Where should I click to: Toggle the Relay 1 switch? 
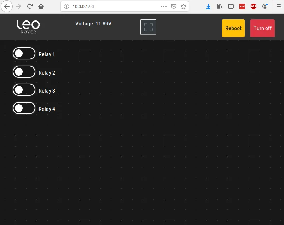[x=24, y=53]
